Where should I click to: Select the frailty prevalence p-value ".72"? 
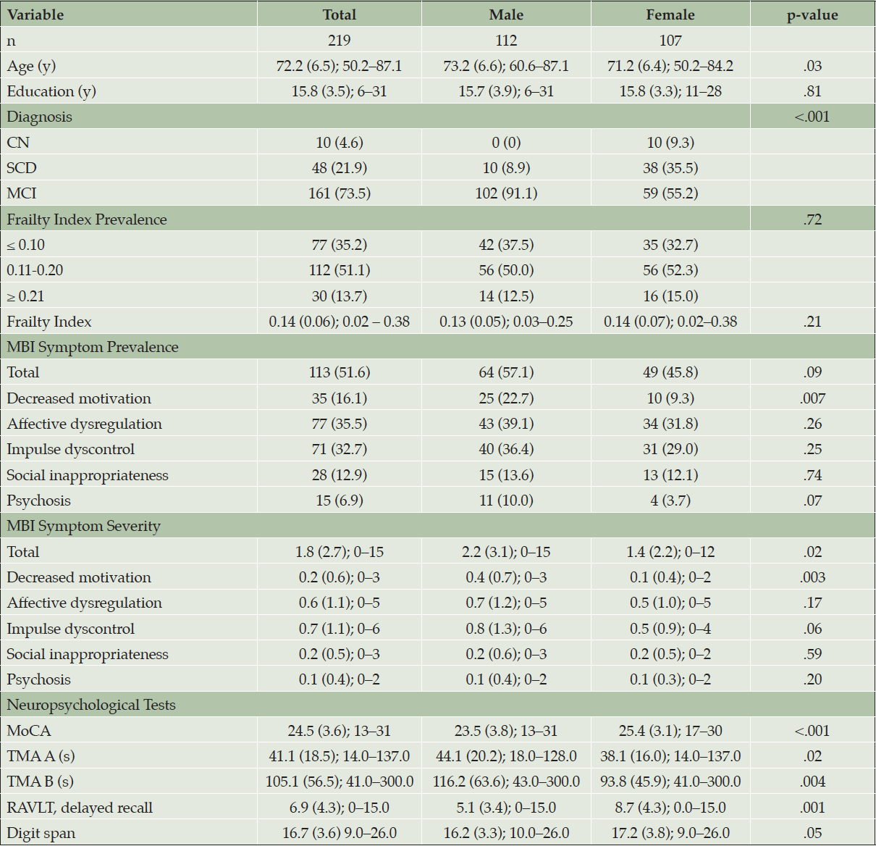(812, 219)
